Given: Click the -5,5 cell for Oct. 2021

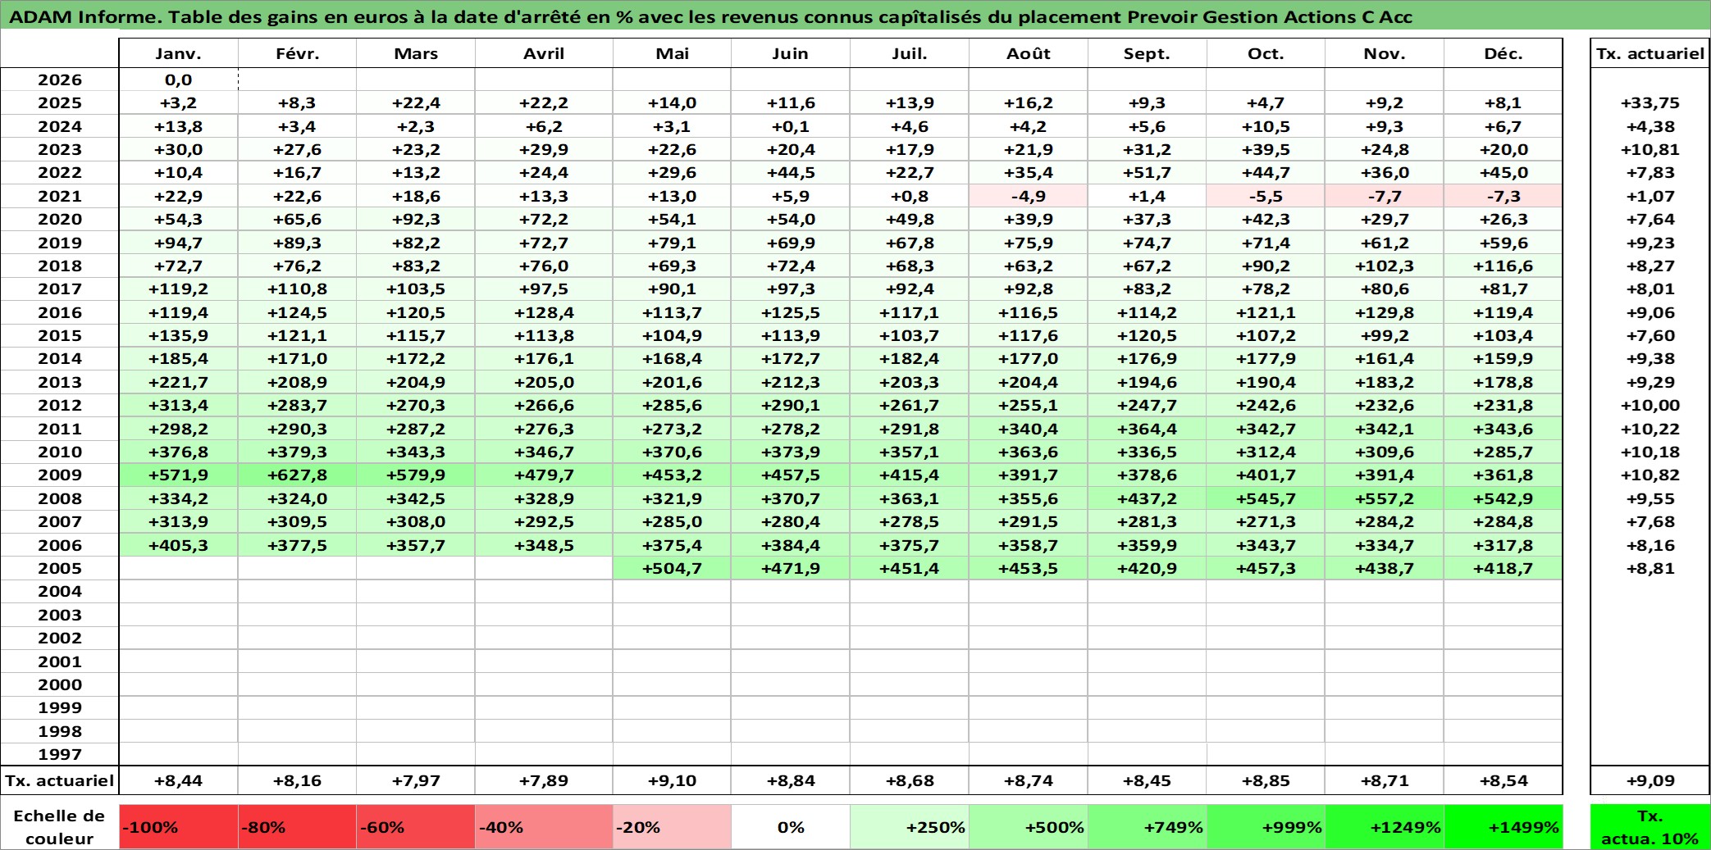Looking at the screenshot, I should tap(1266, 196).
